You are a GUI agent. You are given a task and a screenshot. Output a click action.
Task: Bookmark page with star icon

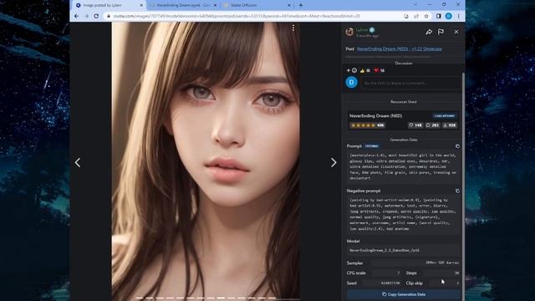[x=426, y=16]
